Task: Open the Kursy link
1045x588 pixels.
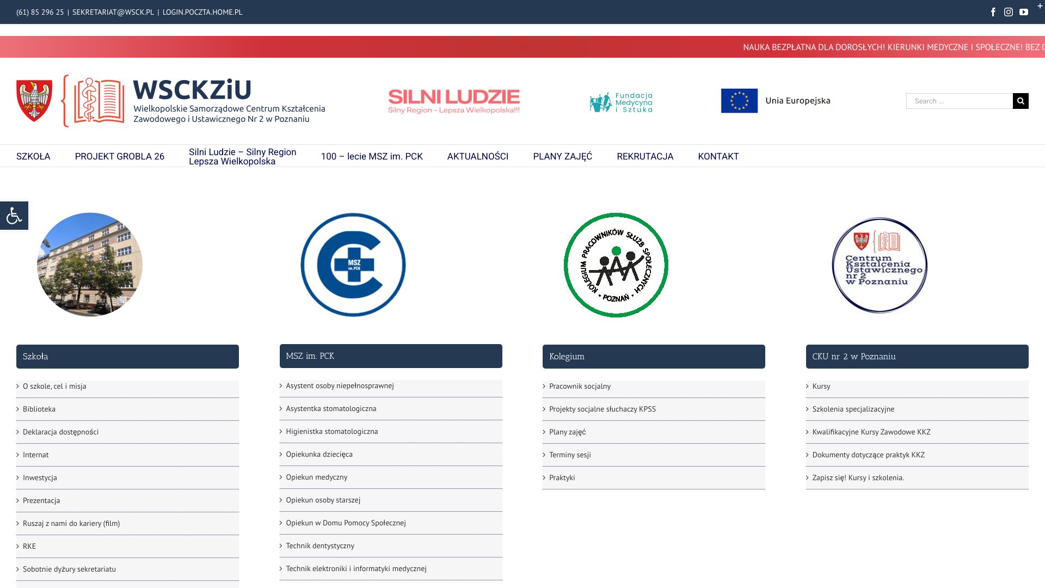Action: pos(821,386)
